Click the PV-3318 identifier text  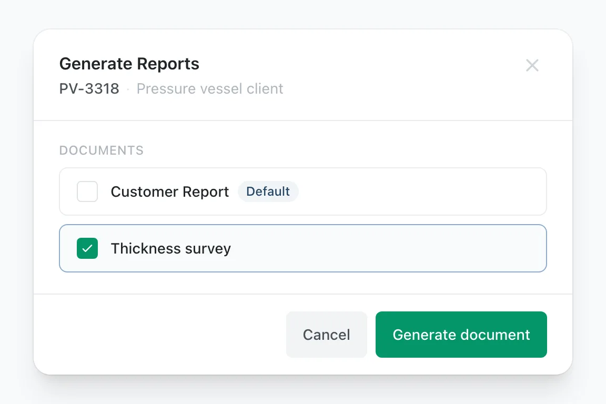point(89,88)
